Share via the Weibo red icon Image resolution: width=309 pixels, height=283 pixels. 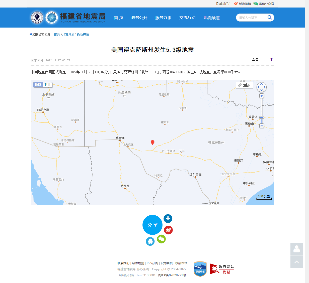[168, 230]
